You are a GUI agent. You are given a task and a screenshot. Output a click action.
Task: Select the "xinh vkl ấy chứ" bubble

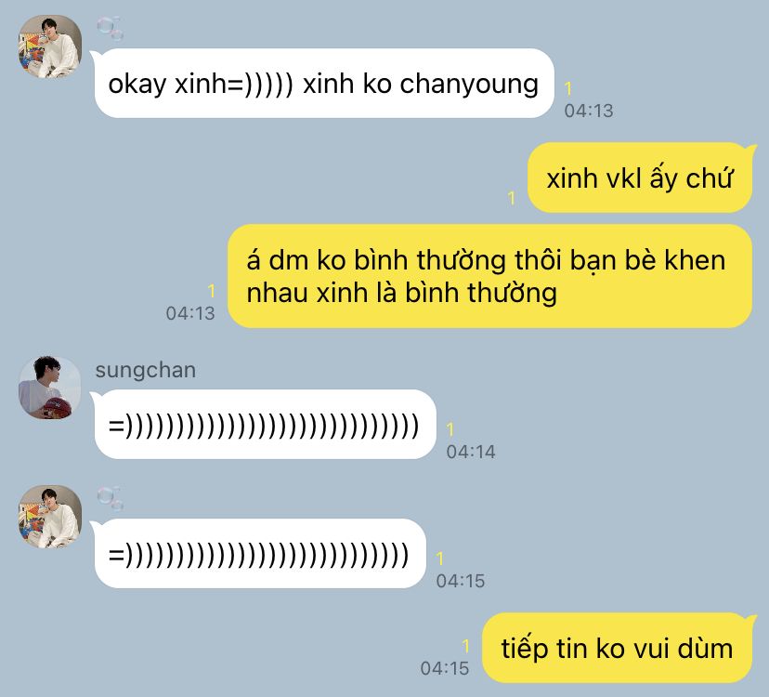[640, 178]
